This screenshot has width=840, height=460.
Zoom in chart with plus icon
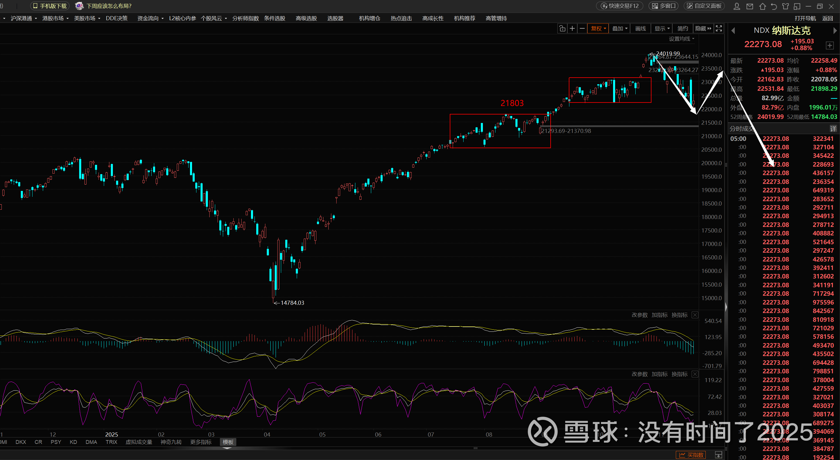click(572, 29)
